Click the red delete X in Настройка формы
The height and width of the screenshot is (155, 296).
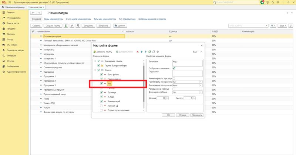point(137,52)
